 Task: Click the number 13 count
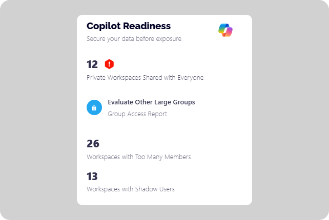pyautogui.click(x=92, y=177)
